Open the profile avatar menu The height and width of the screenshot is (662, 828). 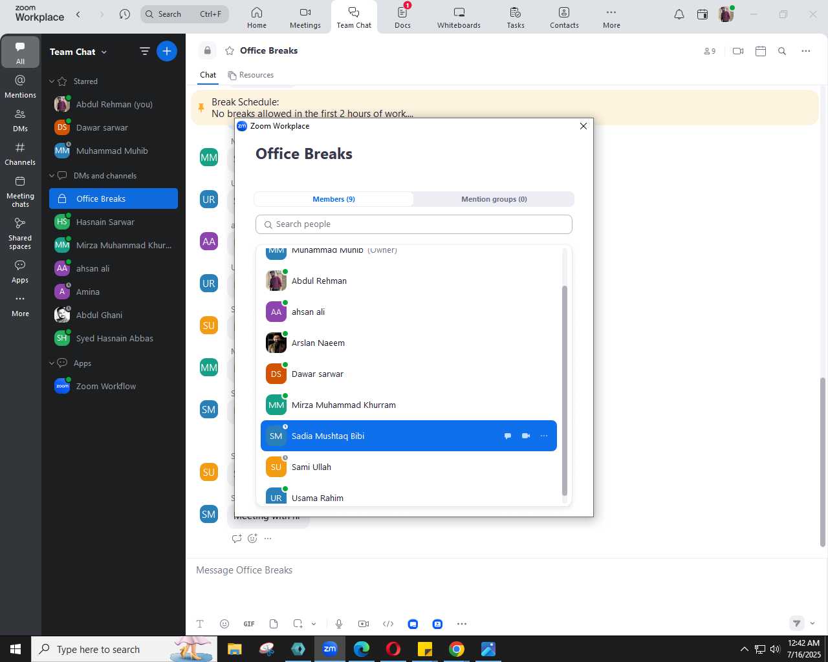point(726,14)
